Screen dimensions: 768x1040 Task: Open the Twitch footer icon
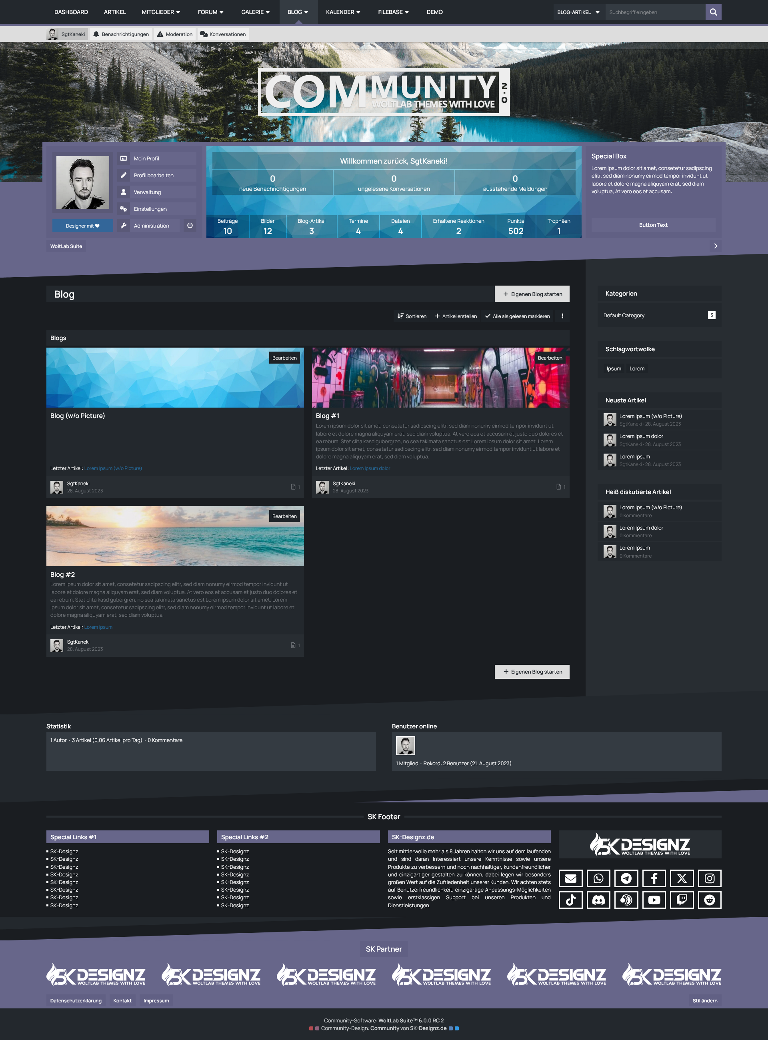tap(682, 900)
